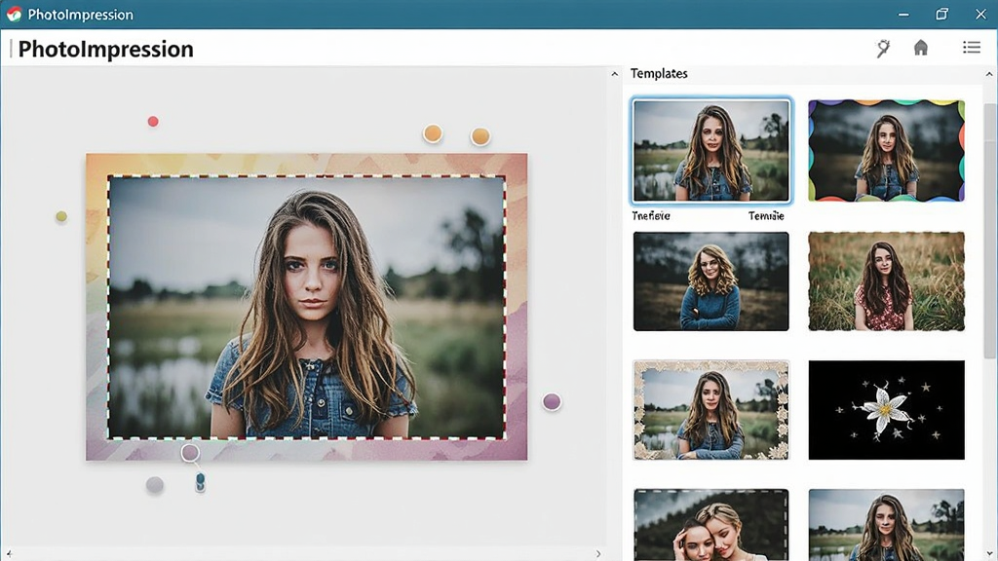Pick the right of the two orange dots
The image size is (998, 561).
pyautogui.click(x=480, y=136)
